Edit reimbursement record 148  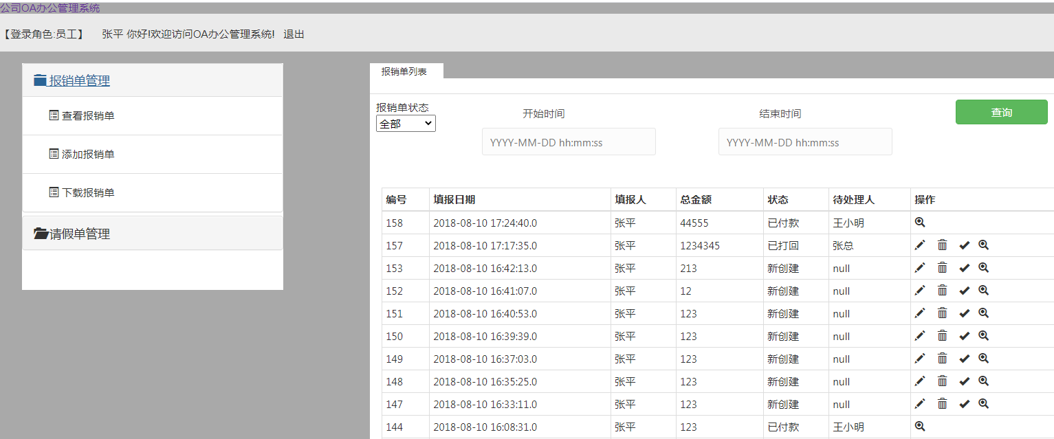tap(920, 381)
